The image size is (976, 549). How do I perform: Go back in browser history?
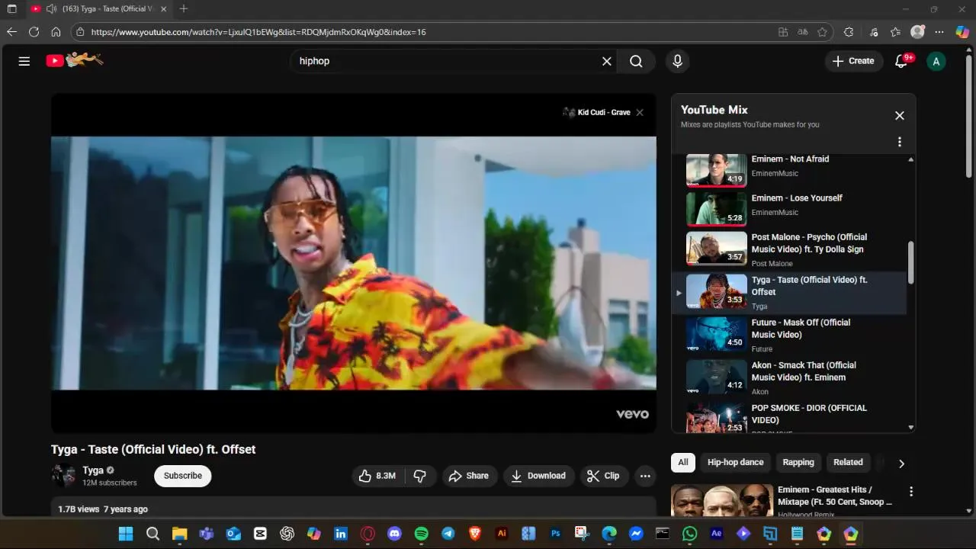[x=11, y=32]
